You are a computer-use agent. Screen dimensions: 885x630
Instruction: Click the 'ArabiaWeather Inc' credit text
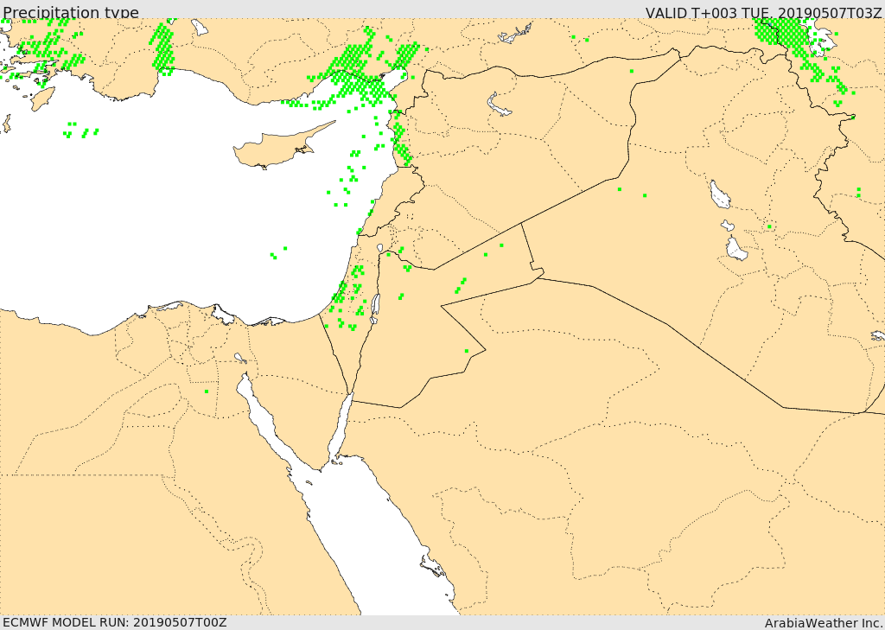[823, 623]
